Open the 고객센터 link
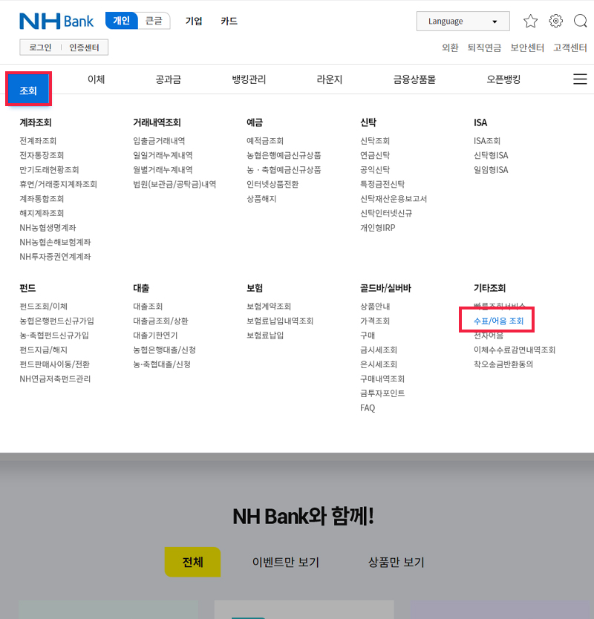 (x=570, y=48)
